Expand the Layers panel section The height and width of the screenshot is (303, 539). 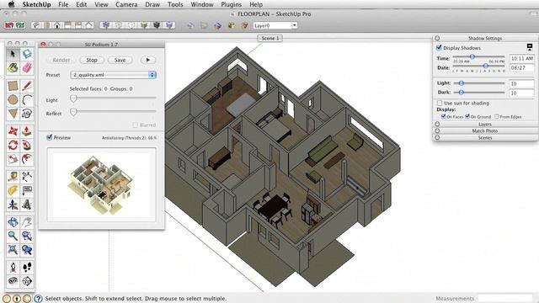(485, 125)
